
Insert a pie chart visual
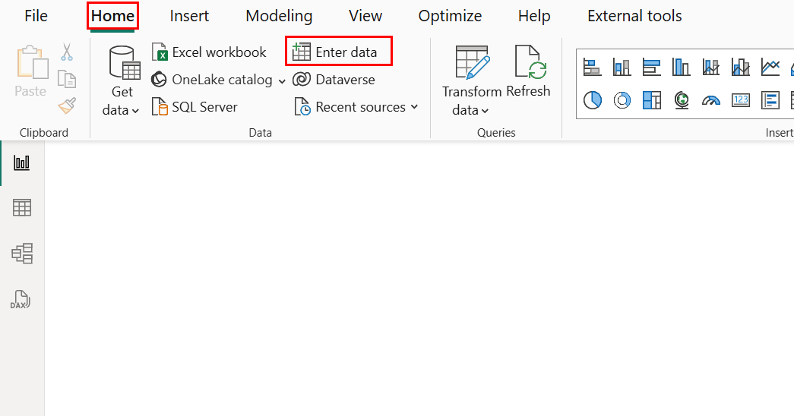pos(592,100)
